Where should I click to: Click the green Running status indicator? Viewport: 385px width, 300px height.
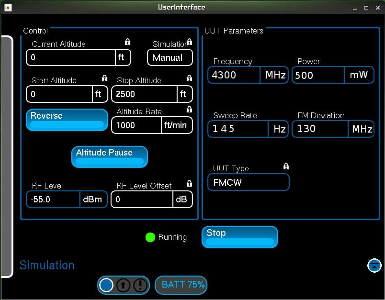(150, 237)
